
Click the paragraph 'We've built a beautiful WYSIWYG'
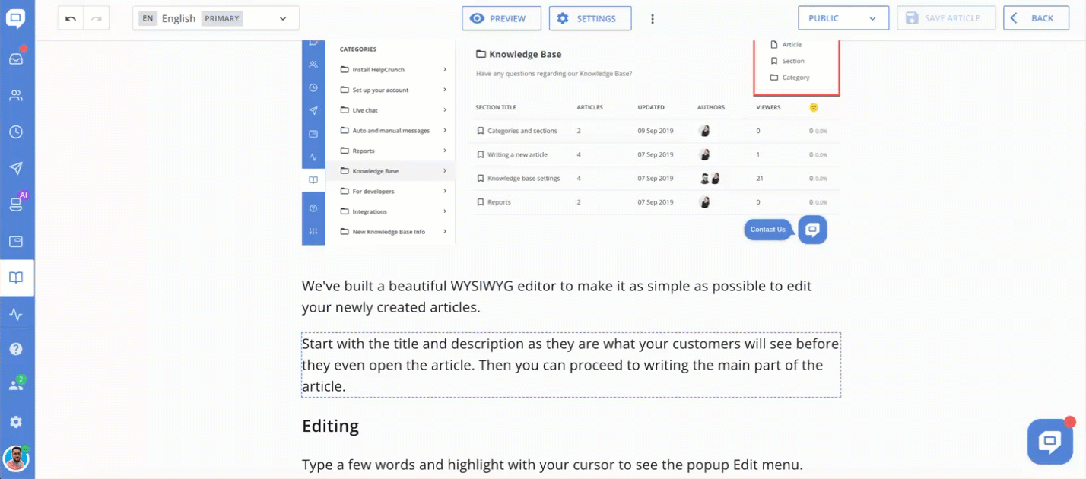[x=557, y=297]
